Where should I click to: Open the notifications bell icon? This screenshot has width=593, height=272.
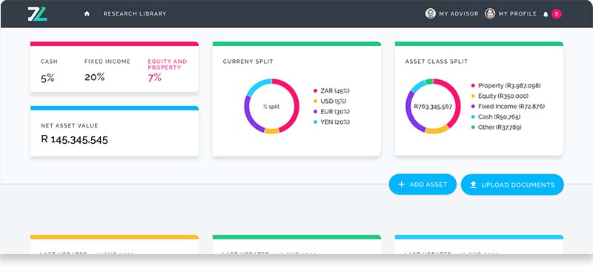(x=546, y=14)
